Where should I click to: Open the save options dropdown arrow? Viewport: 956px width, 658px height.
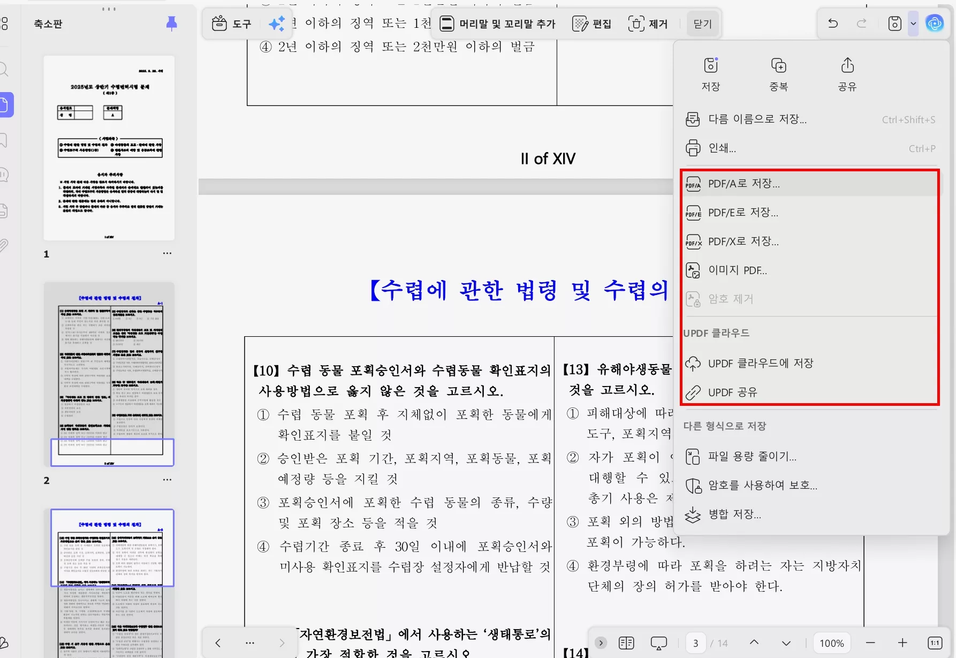913,23
